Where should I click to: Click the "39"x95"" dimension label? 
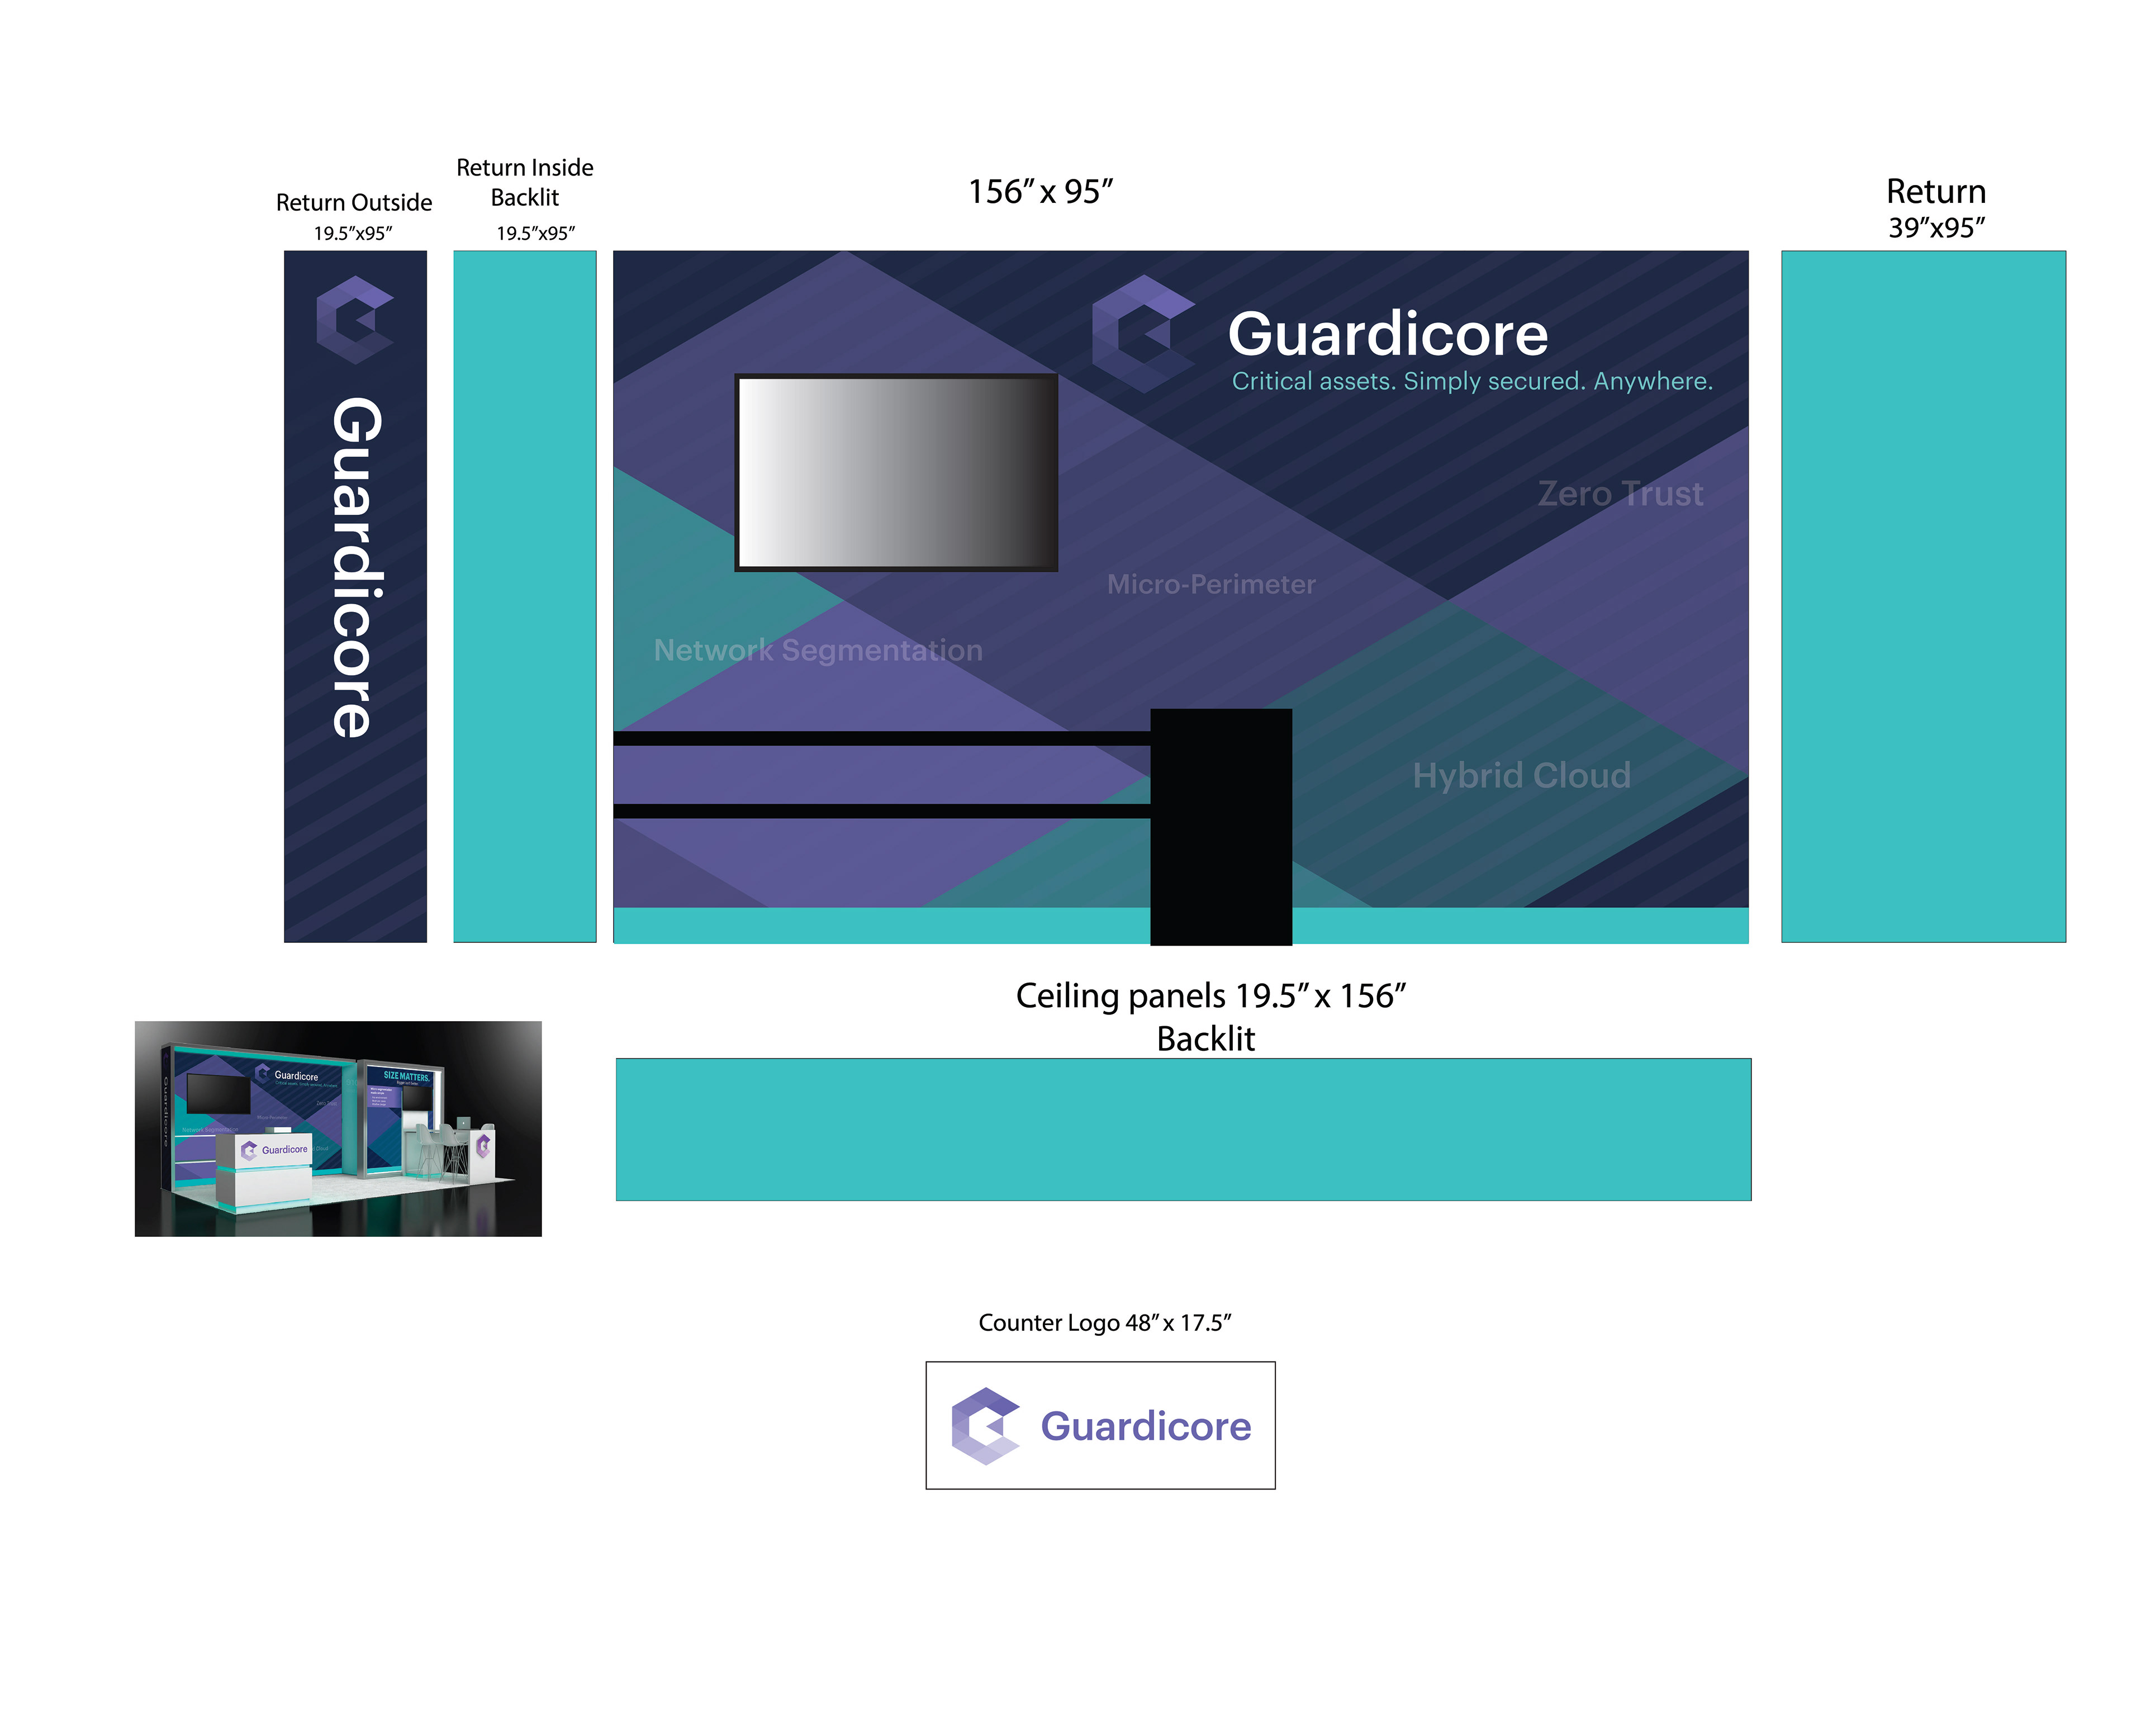click(x=1936, y=228)
